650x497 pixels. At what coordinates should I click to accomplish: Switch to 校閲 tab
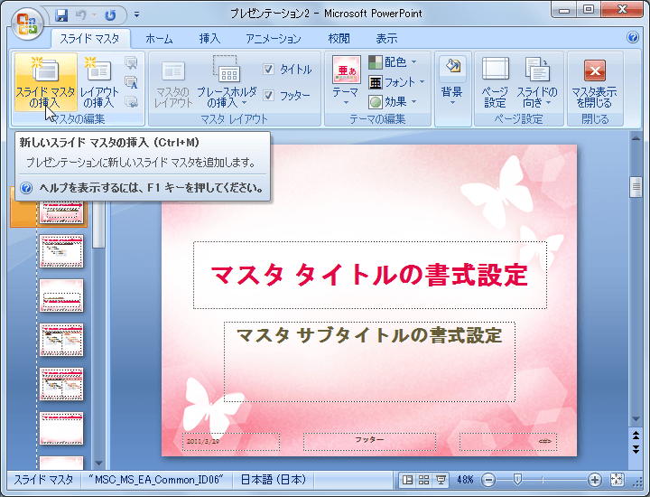coord(339,39)
